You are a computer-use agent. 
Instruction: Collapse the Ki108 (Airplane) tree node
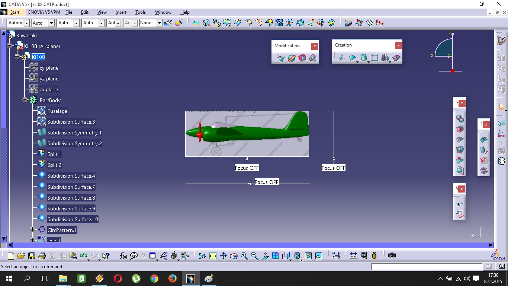click(x=10, y=45)
